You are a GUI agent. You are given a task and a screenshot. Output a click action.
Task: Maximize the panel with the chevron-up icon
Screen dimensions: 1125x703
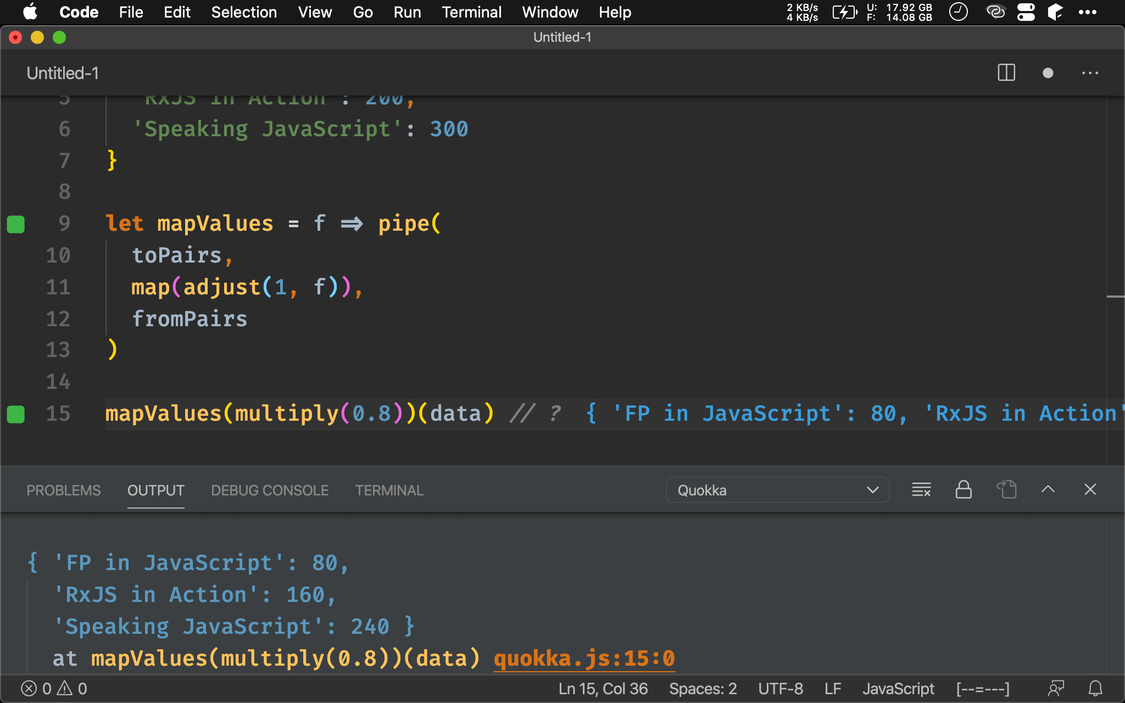tap(1048, 489)
